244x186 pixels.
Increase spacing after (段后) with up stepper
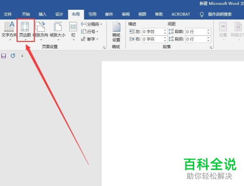pyautogui.click(x=208, y=37)
